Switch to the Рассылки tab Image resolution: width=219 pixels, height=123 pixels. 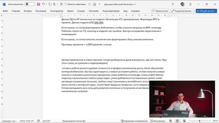(x=93, y=11)
